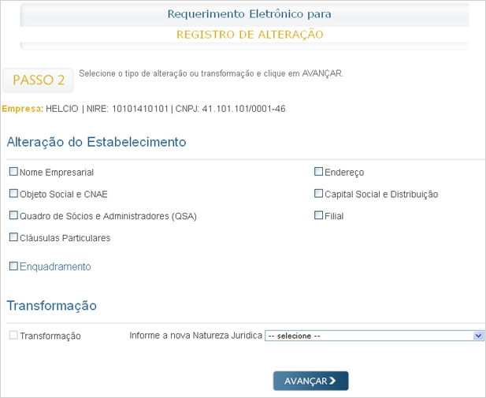Select the Cláusulas Particulares checkbox
Image resolution: width=486 pixels, height=398 pixels.
click(x=13, y=236)
